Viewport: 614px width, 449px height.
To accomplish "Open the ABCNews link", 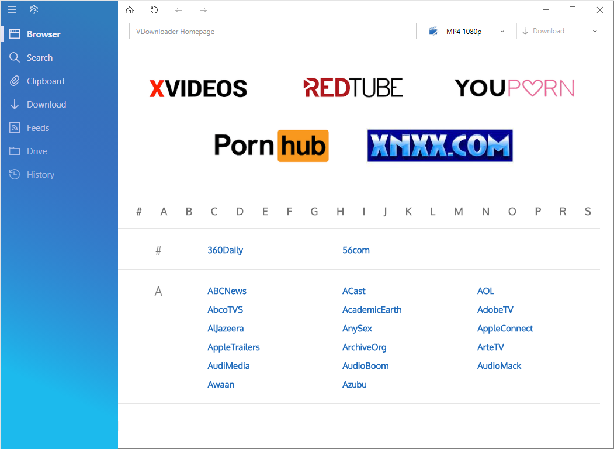I will tap(227, 291).
